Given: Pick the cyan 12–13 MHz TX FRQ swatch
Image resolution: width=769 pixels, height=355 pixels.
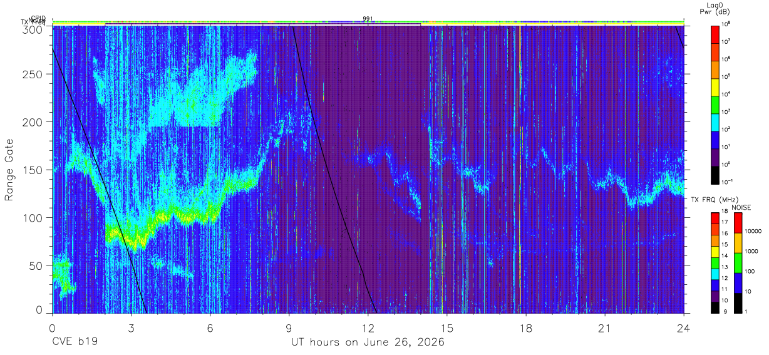Looking at the screenshot, I should tap(715, 274).
